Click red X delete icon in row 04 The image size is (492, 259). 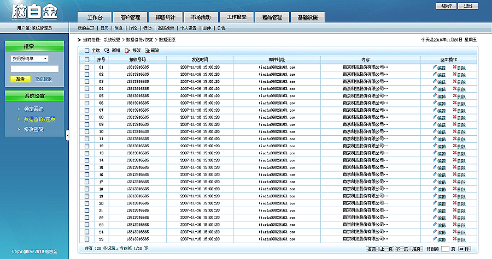(454, 88)
